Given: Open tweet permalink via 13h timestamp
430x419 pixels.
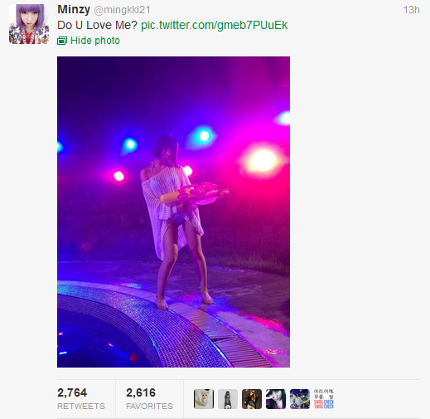Looking at the screenshot, I should [411, 10].
